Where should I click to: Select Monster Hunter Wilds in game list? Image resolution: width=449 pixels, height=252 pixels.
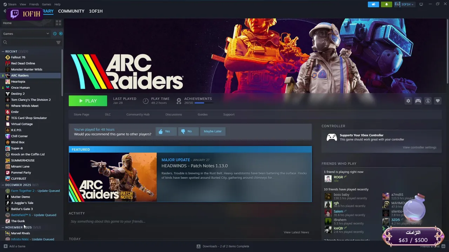[27, 69]
